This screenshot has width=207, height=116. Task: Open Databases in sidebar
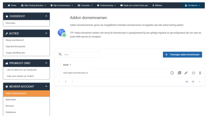(26, 112)
